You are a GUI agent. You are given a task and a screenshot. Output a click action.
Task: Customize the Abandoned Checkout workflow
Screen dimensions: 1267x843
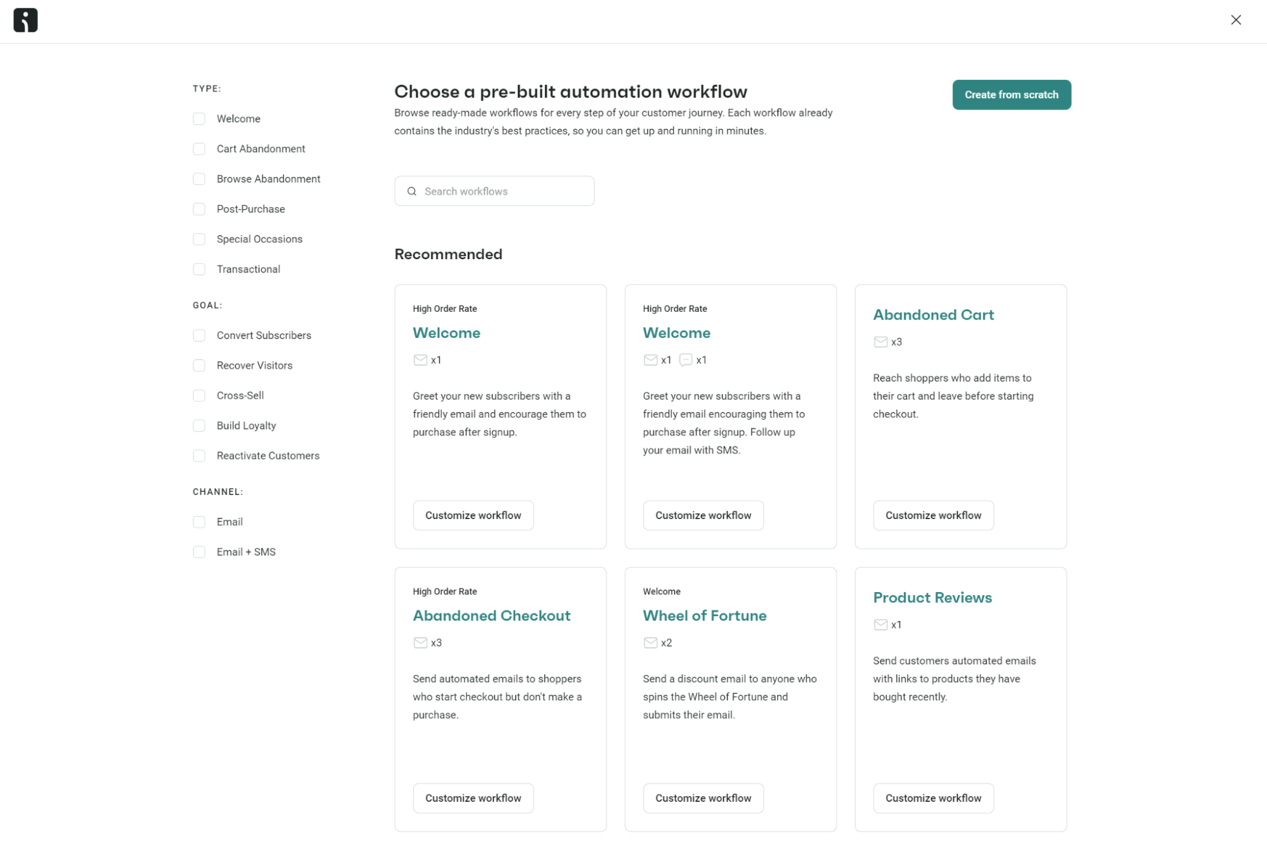point(473,798)
